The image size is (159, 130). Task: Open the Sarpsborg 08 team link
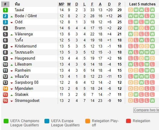27,83
